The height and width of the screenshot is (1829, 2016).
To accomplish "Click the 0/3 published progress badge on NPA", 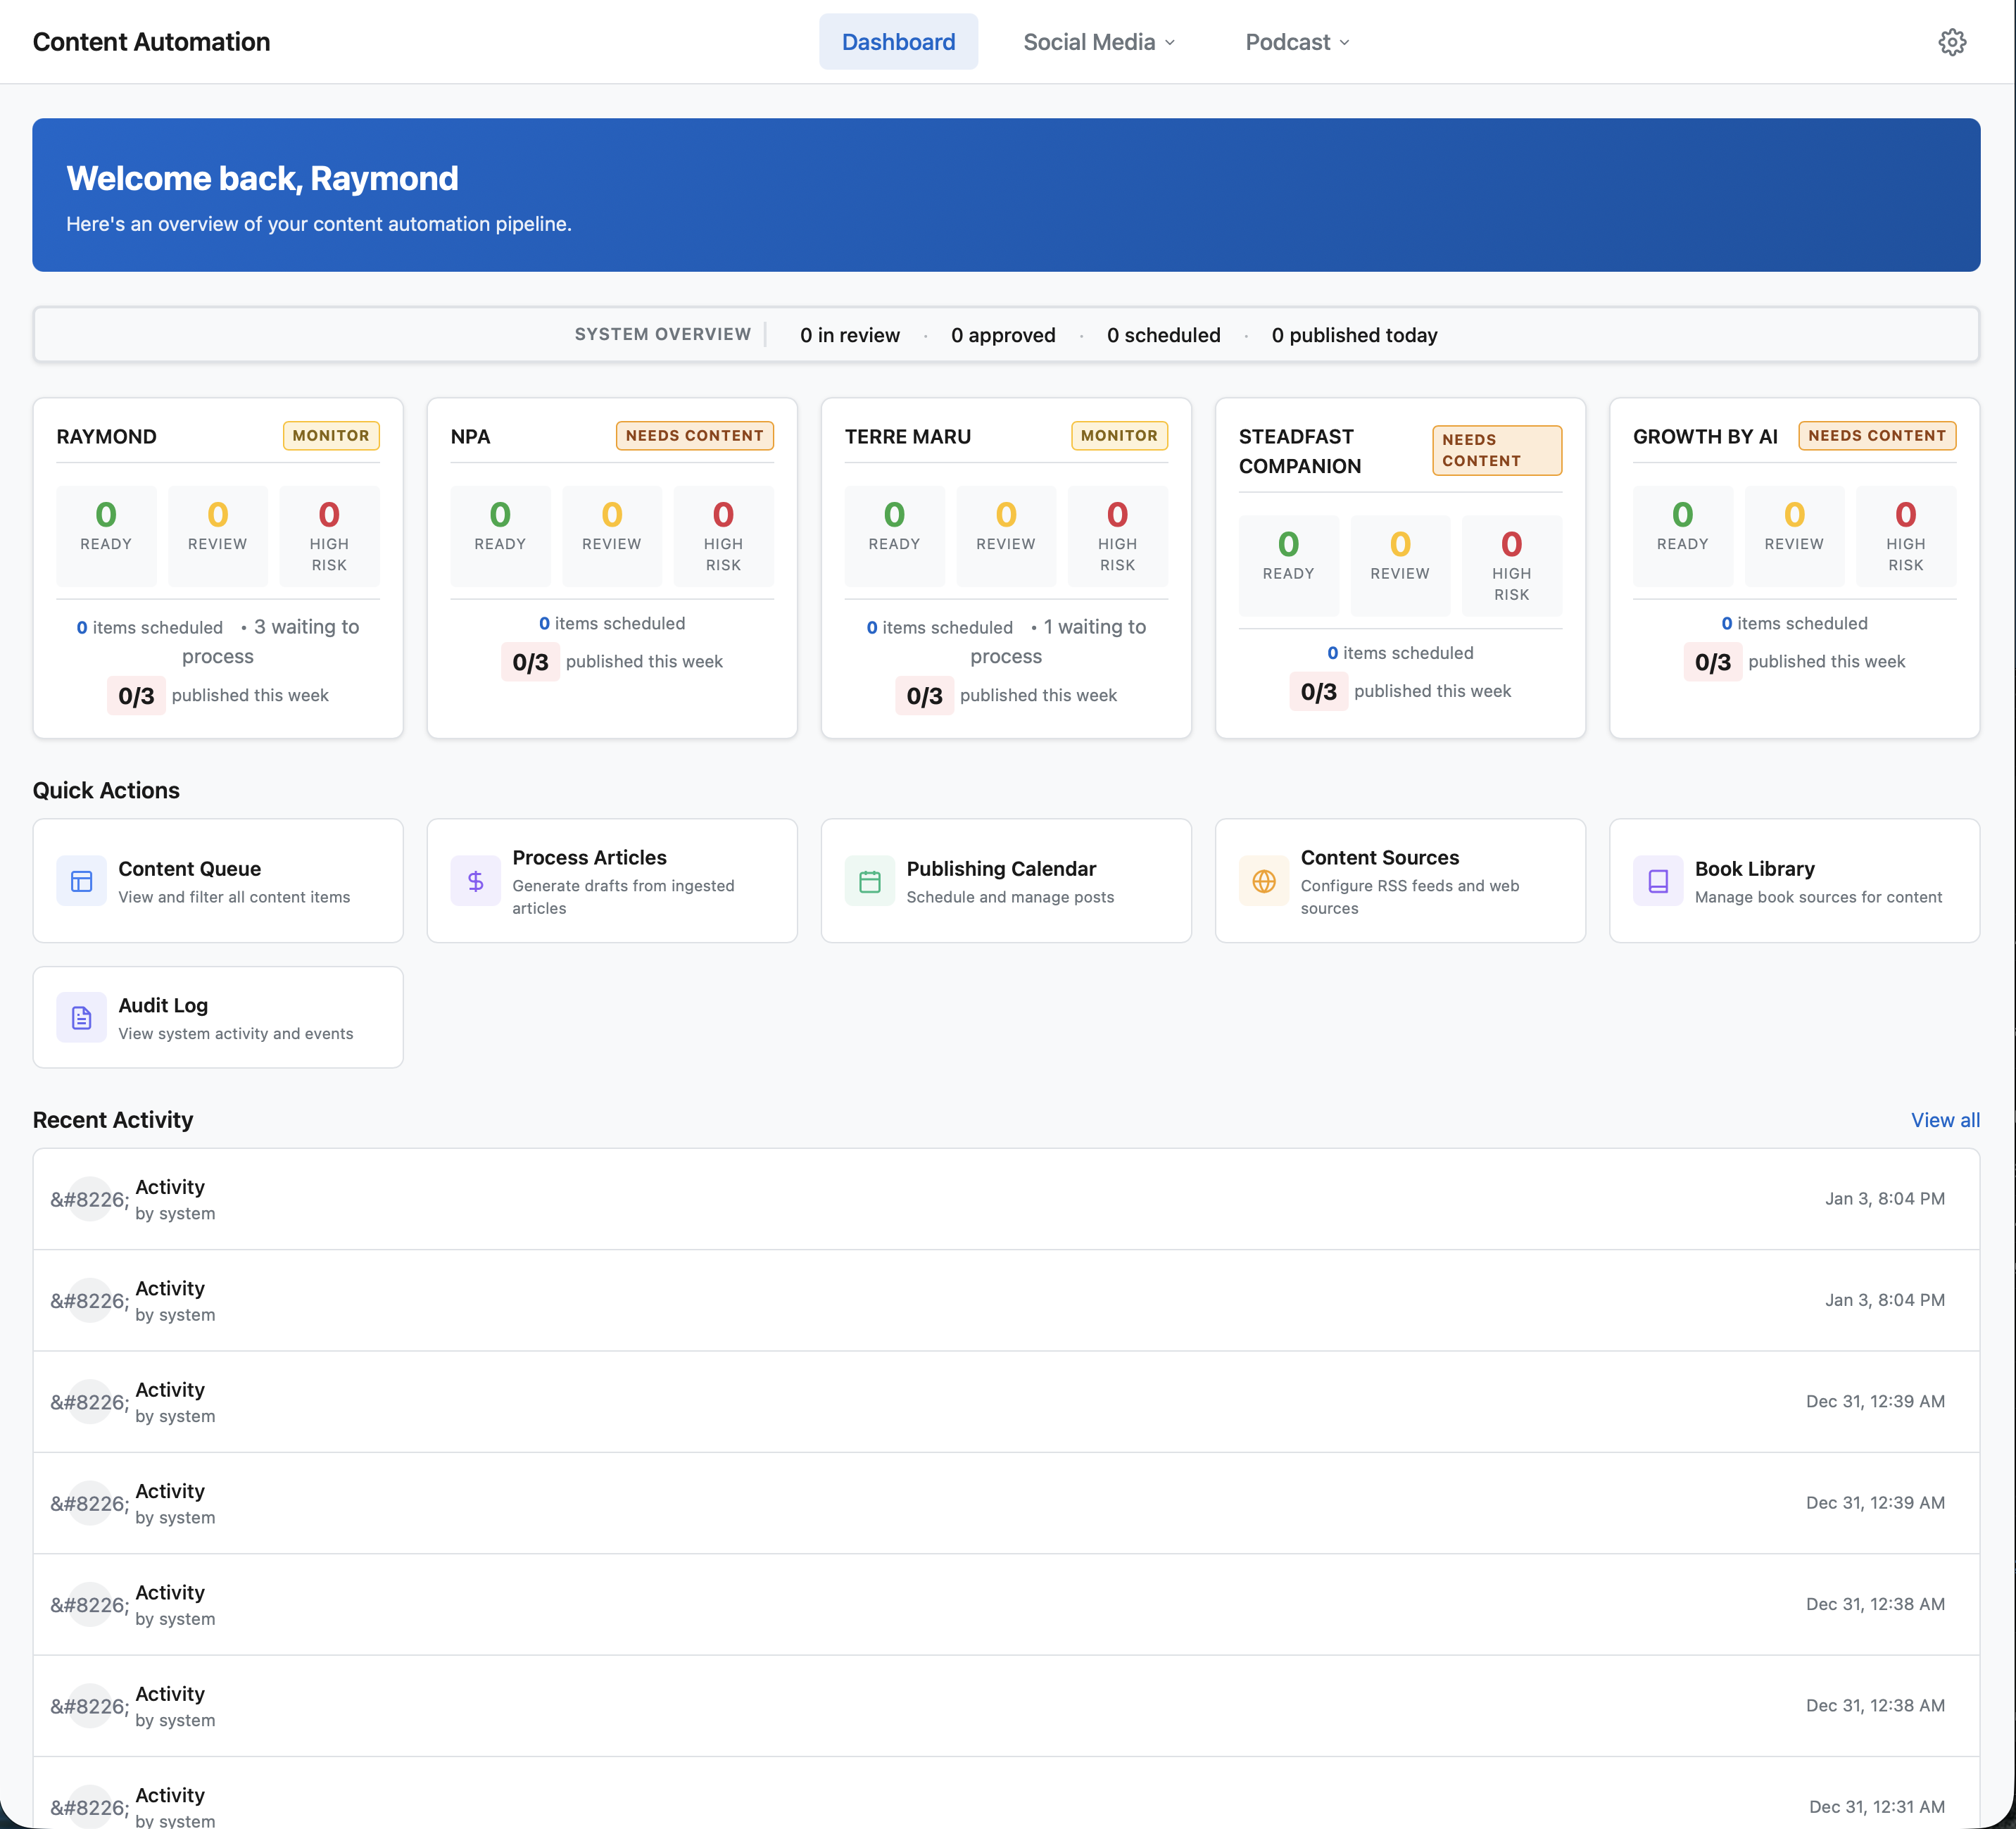I will click(x=529, y=661).
